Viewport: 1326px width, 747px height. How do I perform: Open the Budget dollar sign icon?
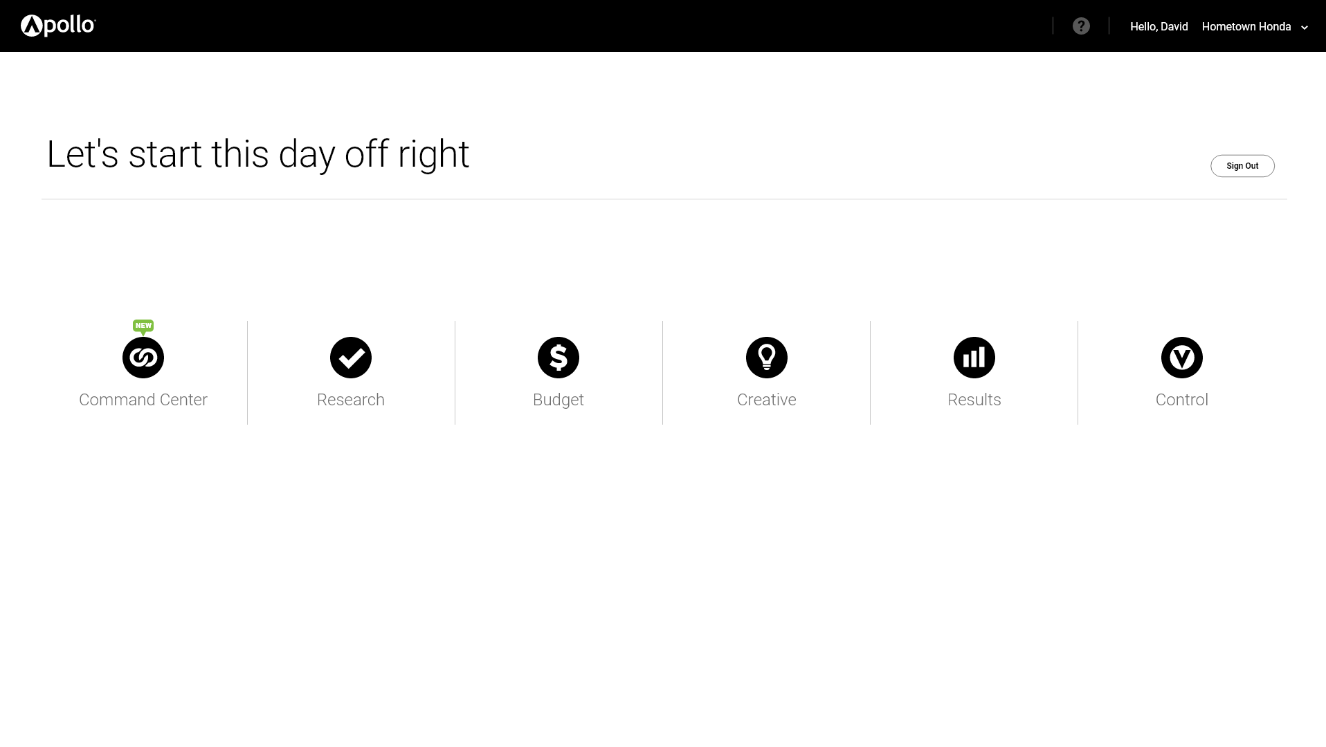point(558,358)
